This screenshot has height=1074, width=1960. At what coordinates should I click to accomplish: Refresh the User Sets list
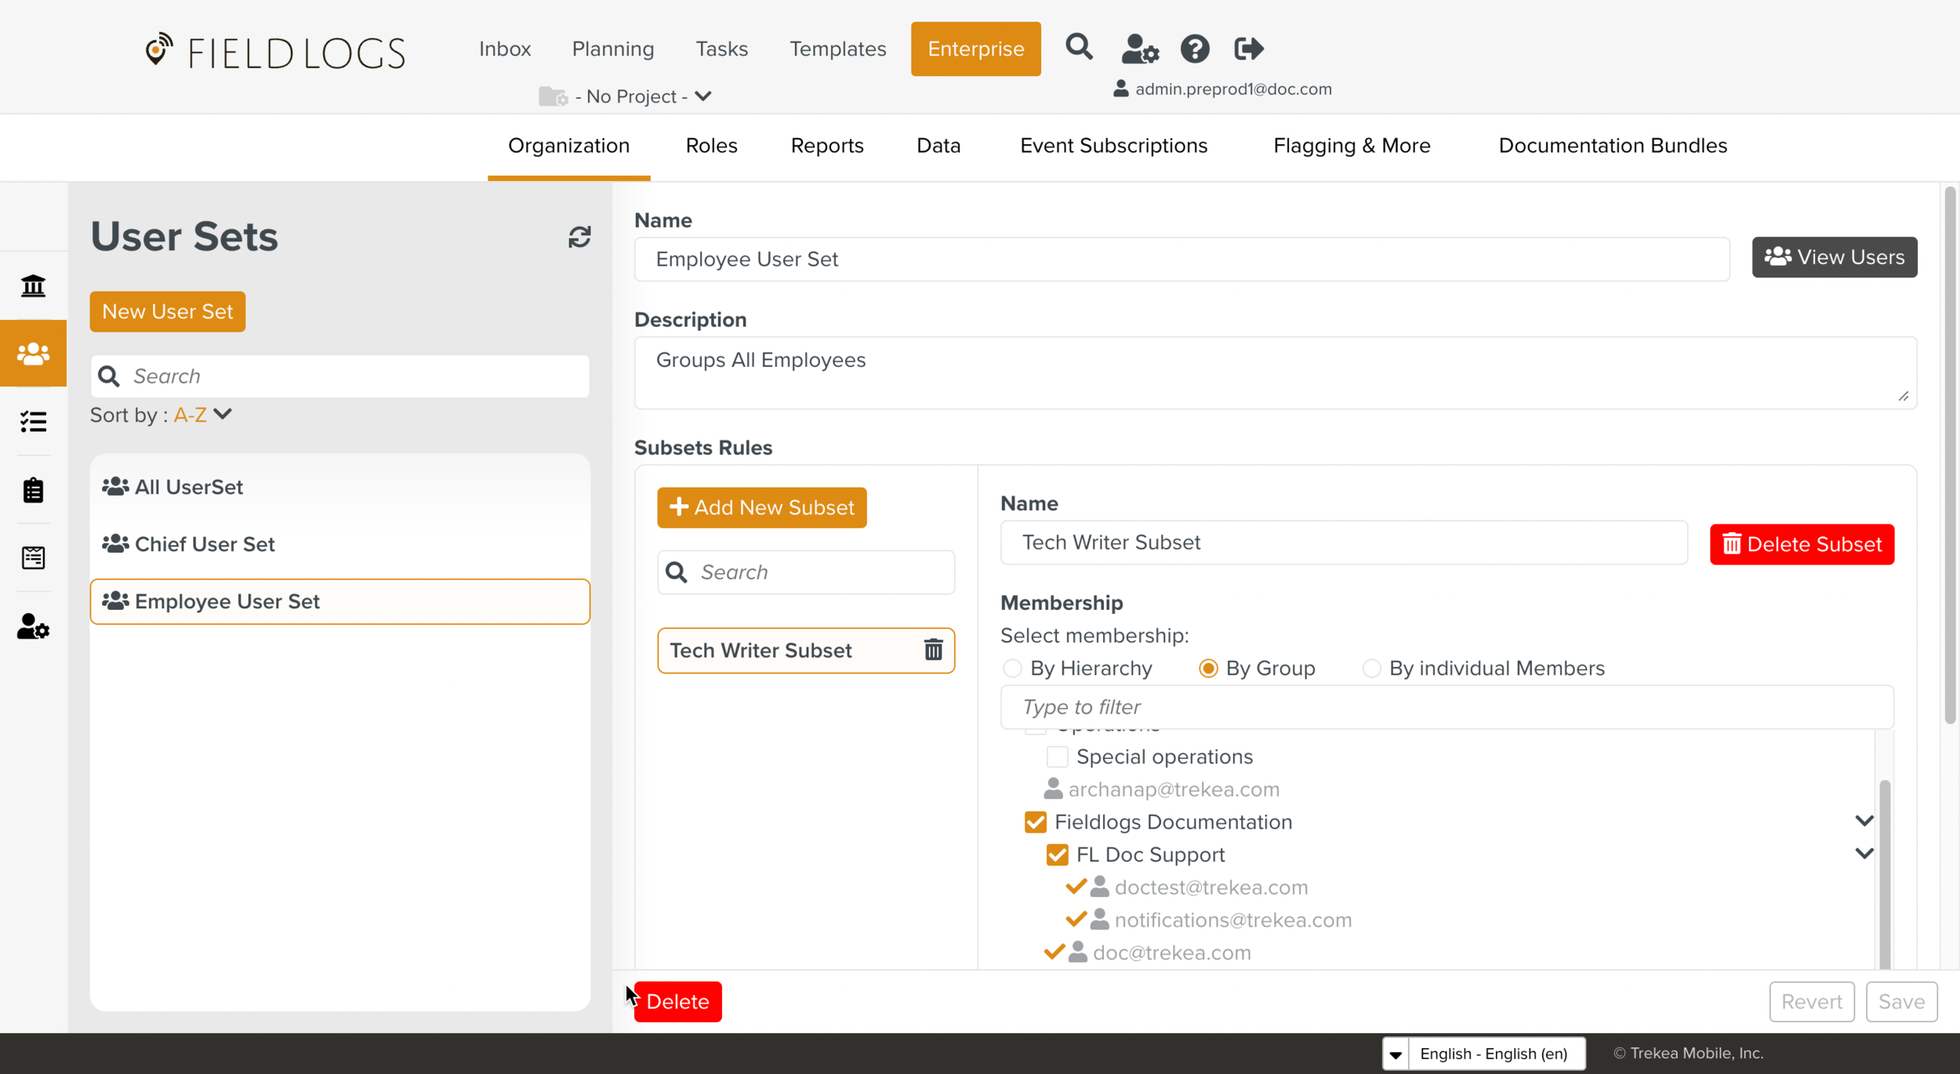pos(579,237)
